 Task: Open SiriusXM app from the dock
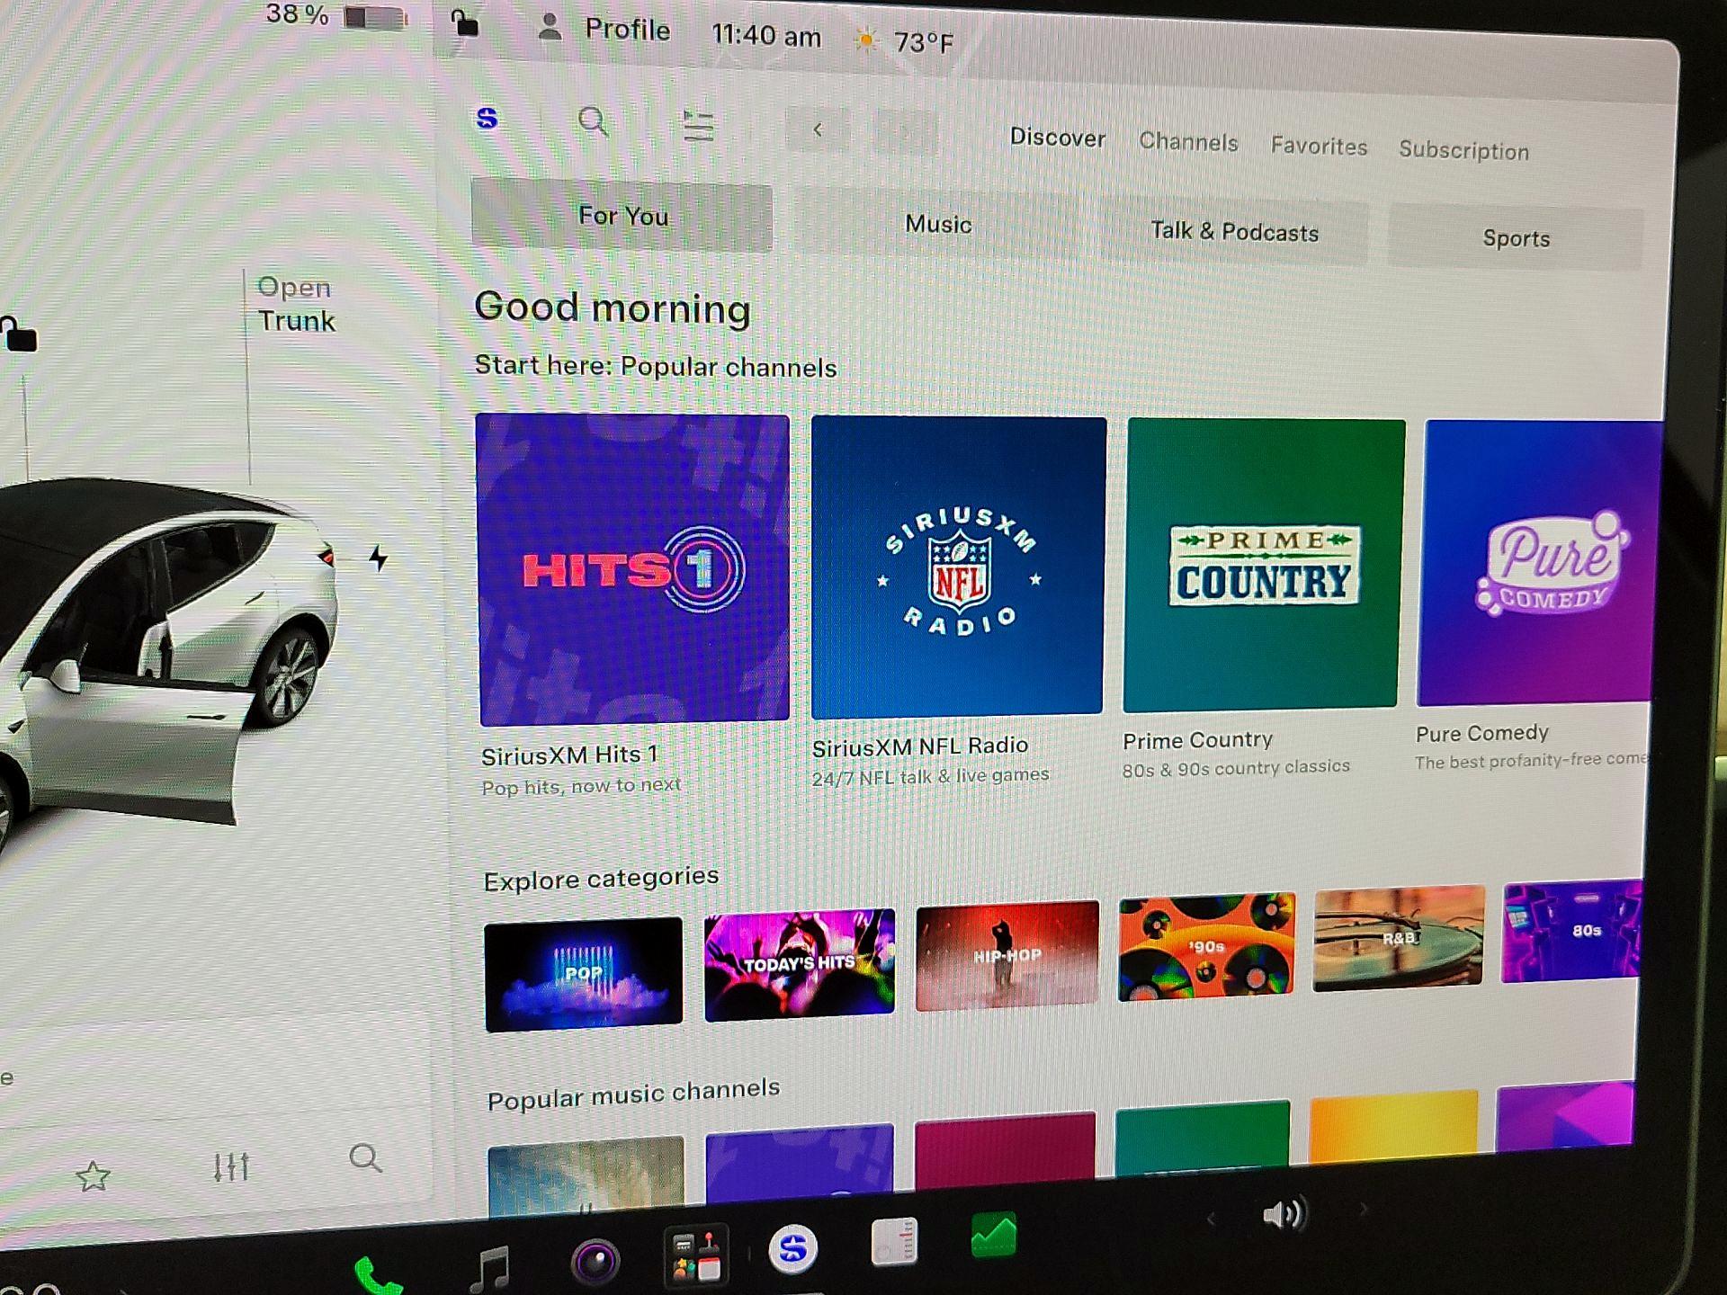coord(793,1248)
